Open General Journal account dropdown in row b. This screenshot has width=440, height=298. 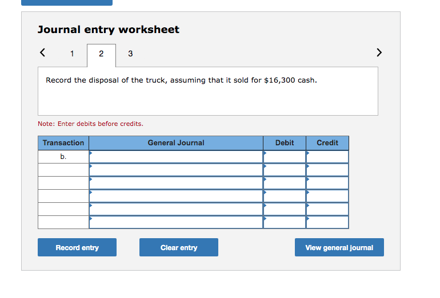click(176, 157)
